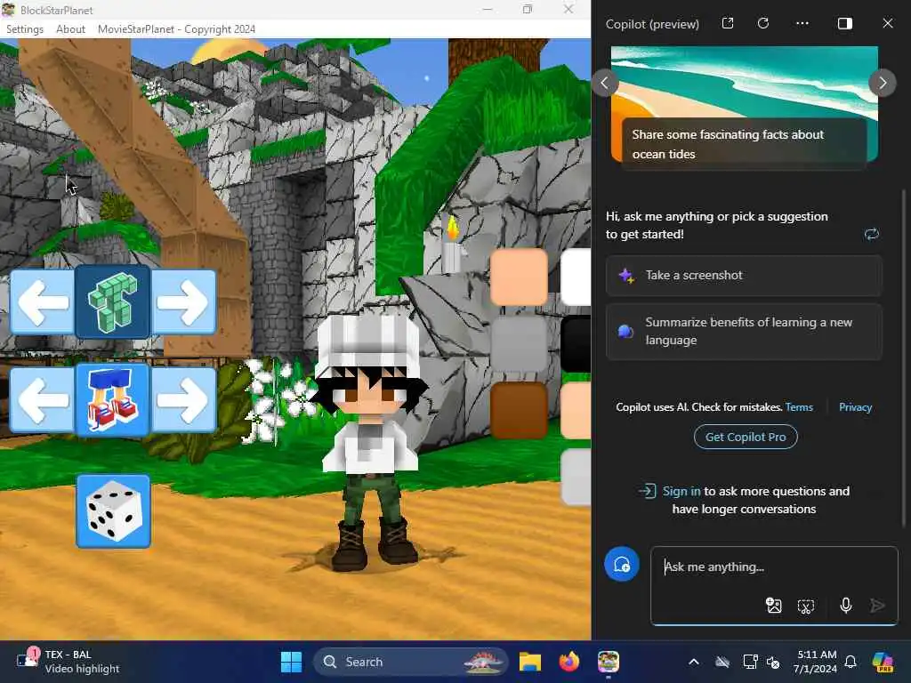Image resolution: width=911 pixels, height=683 pixels.
Task: Select the green block body part icon
Action: click(113, 302)
